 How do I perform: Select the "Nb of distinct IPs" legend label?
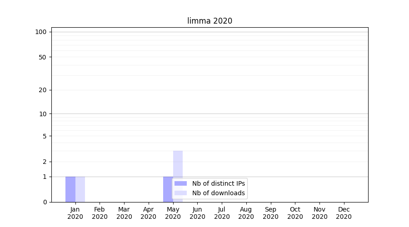(x=218, y=183)
